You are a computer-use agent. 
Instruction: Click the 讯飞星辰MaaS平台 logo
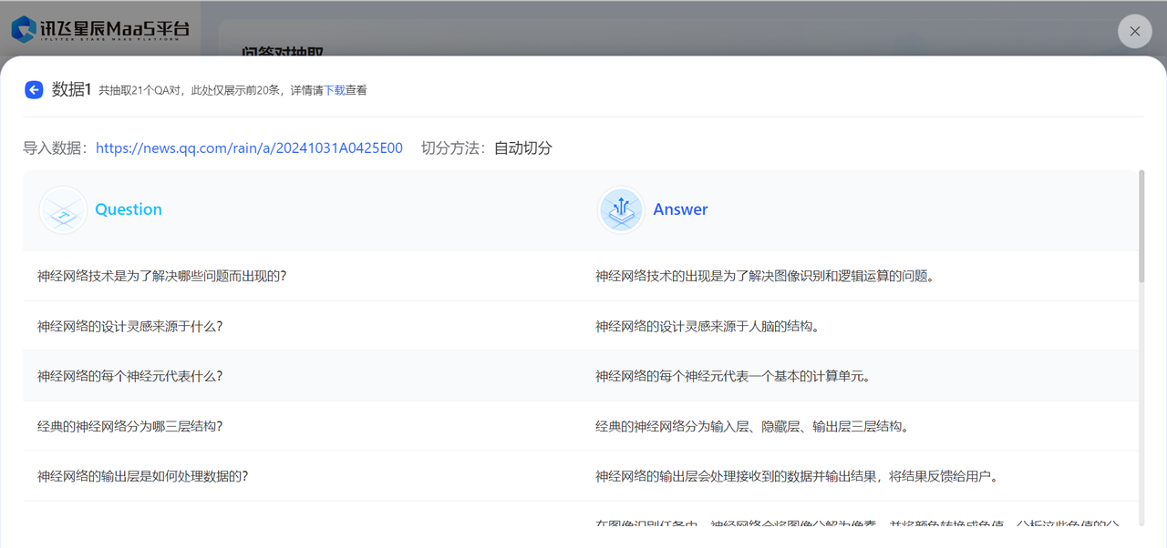point(100,29)
